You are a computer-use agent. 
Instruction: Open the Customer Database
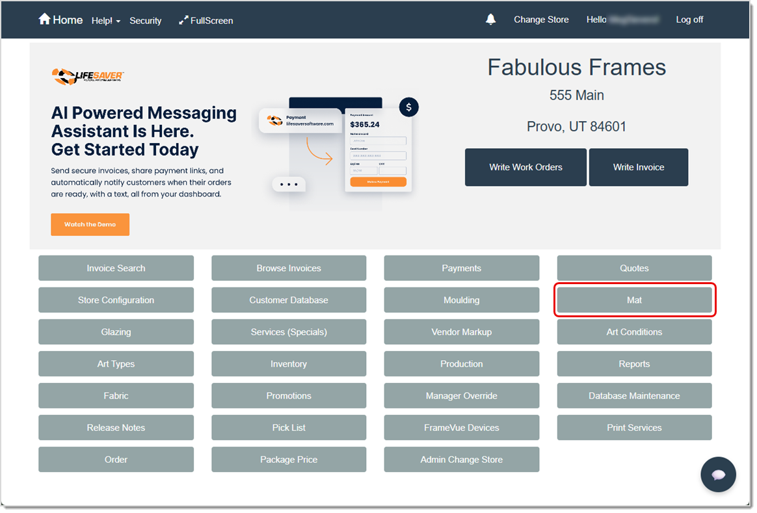point(289,300)
